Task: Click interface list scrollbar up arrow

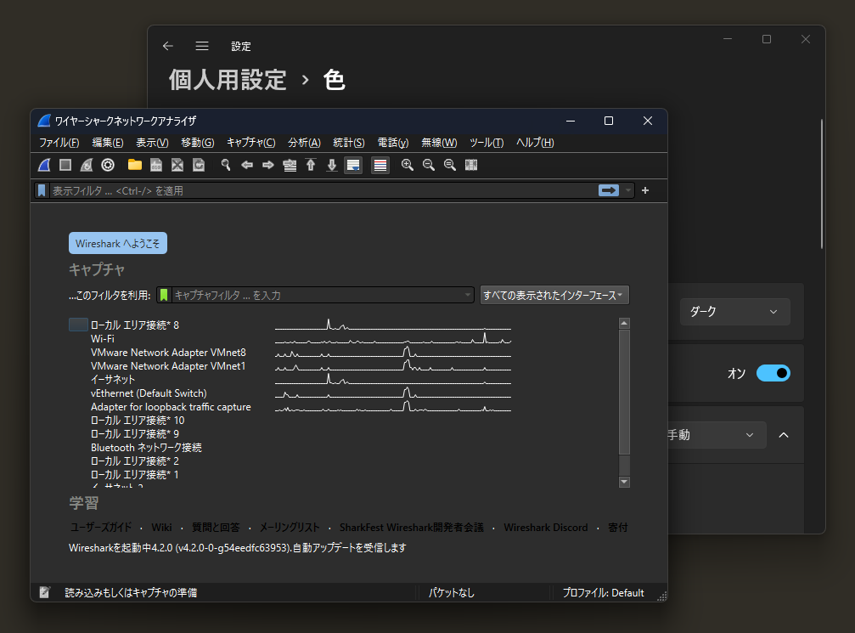Action: pos(624,323)
